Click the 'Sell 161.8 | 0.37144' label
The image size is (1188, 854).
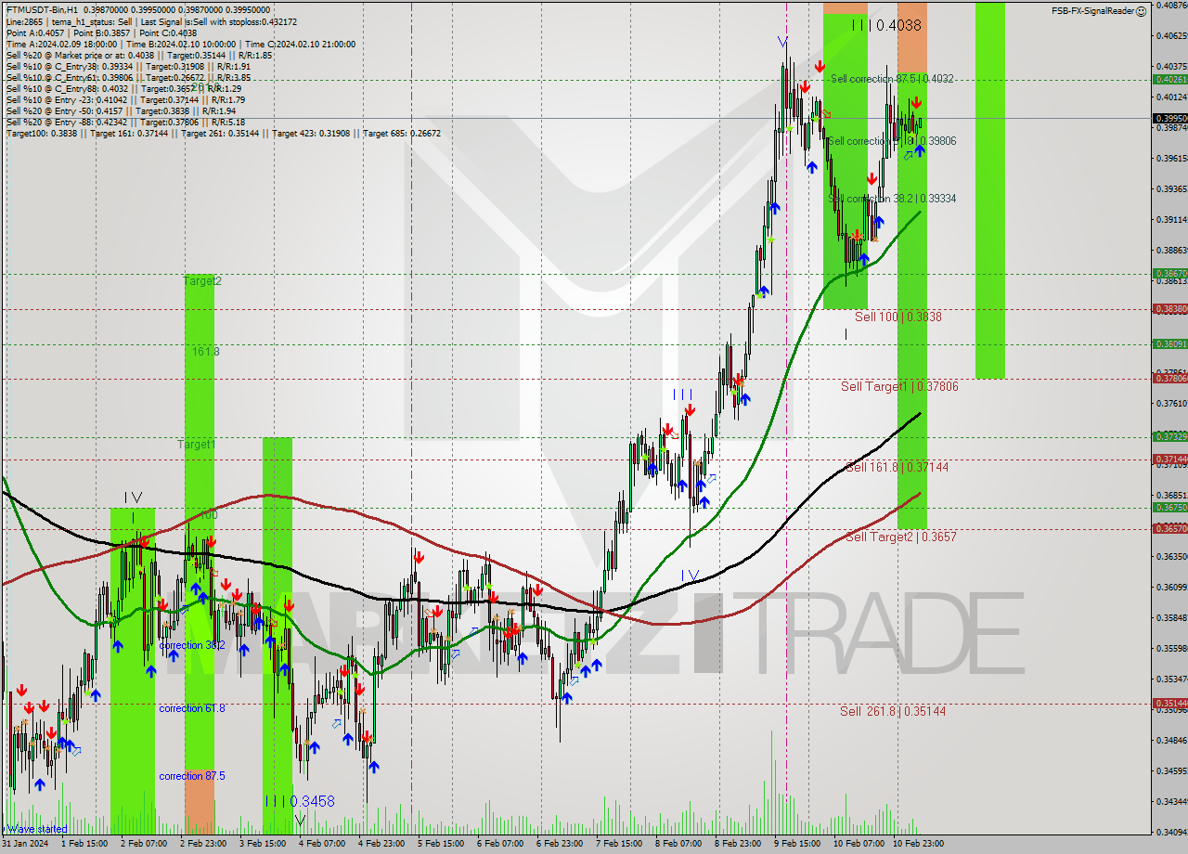897,467
